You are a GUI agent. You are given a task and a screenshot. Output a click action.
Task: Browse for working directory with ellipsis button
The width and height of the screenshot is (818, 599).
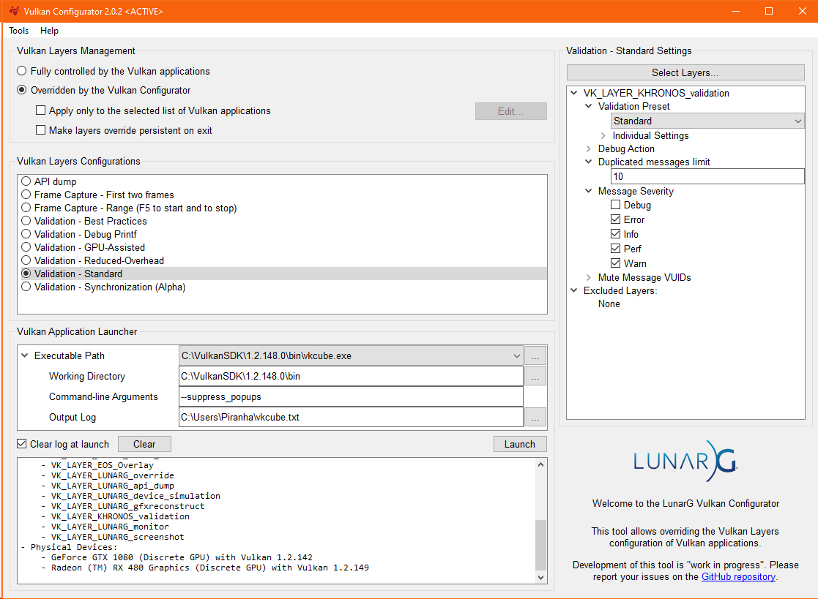pyautogui.click(x=535, y=377)
